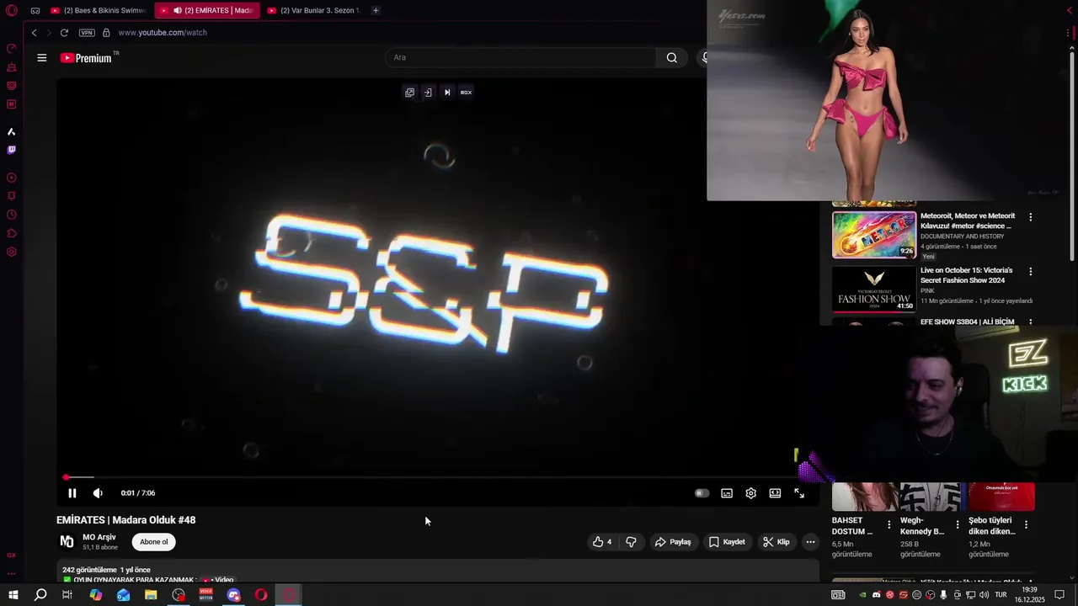Like the video thumbs up
1078x606 pixels.
click(601, 542)
